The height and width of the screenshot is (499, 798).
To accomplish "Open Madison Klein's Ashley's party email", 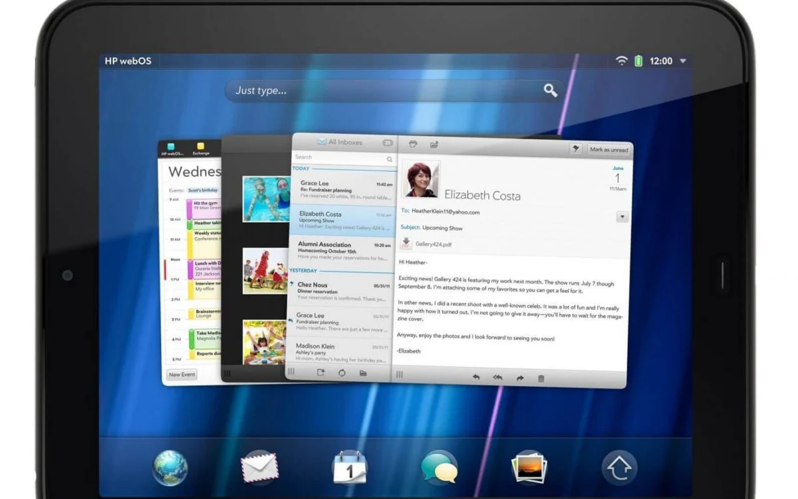I will 338,353.
